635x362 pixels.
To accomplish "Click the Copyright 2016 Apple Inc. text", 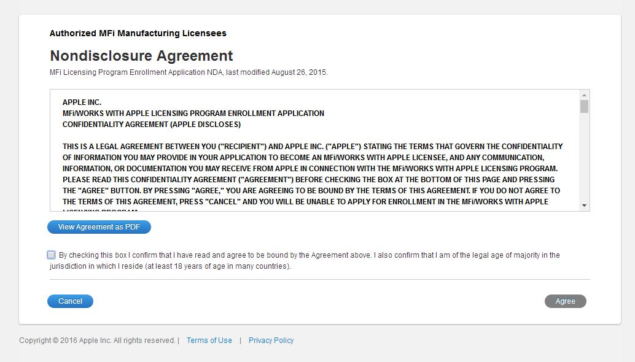I will click(97, 341).
